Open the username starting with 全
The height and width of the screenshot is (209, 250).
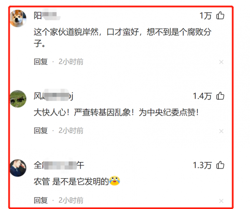pyautogui.click(x=59, y=165)
